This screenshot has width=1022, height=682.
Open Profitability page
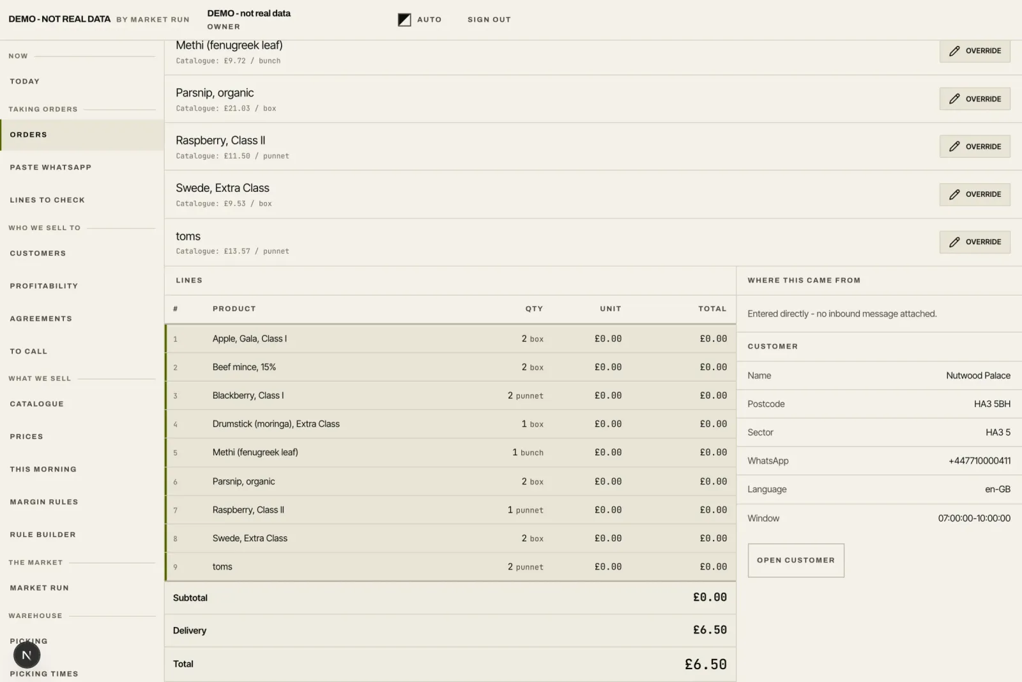click(x=82, y=286)
